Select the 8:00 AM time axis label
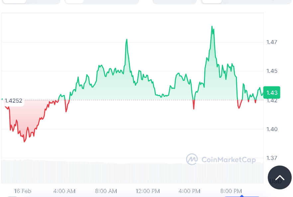 (106, 191)
